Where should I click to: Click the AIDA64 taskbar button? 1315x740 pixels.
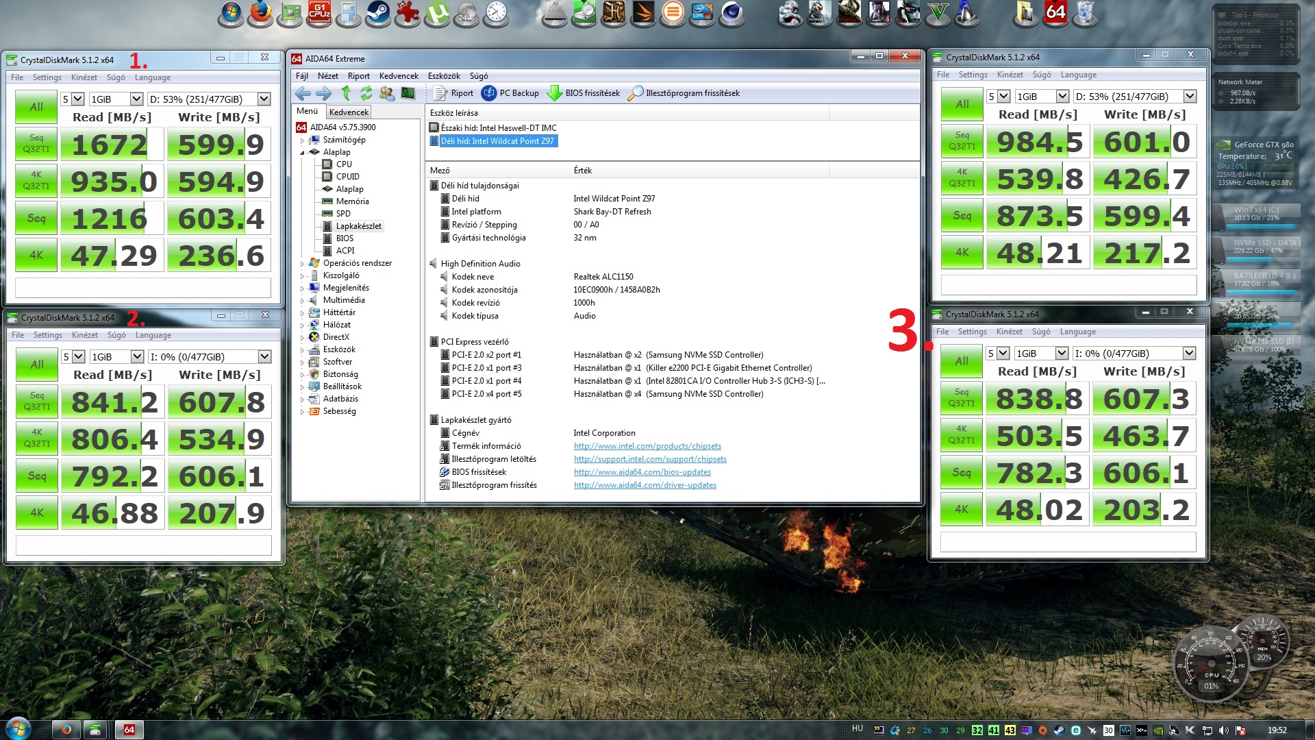coord(129,730)
